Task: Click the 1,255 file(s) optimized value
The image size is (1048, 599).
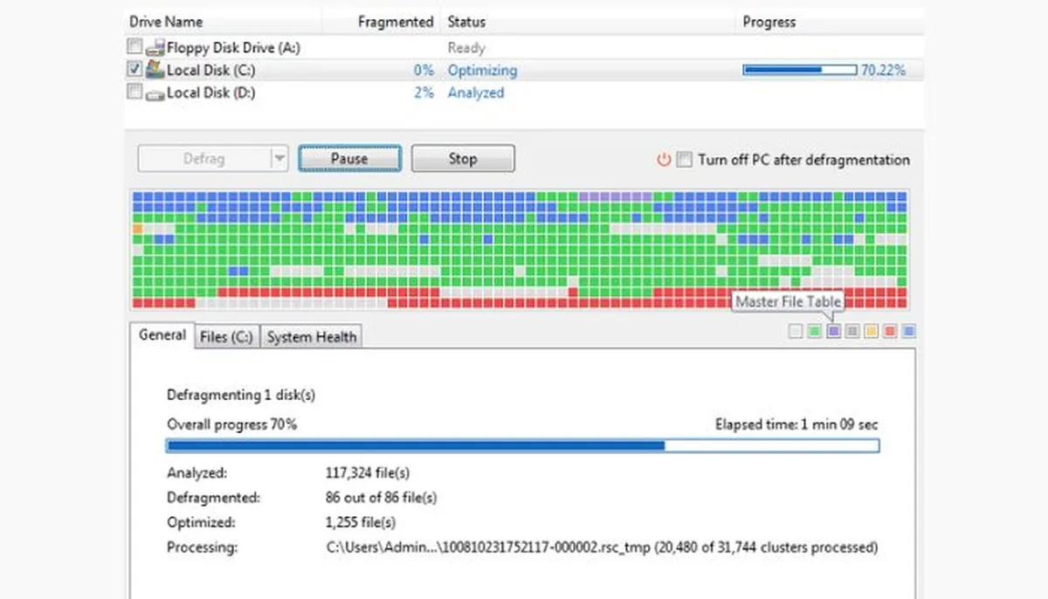Action: point(360,523)
